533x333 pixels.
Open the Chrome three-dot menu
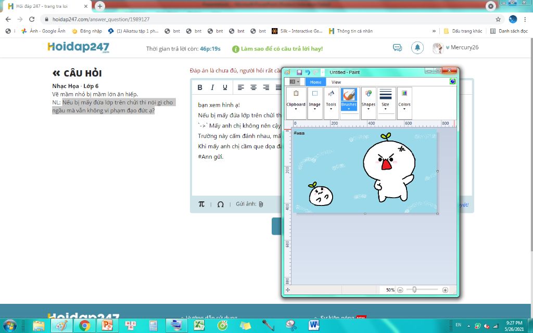[x=525, y=19]
